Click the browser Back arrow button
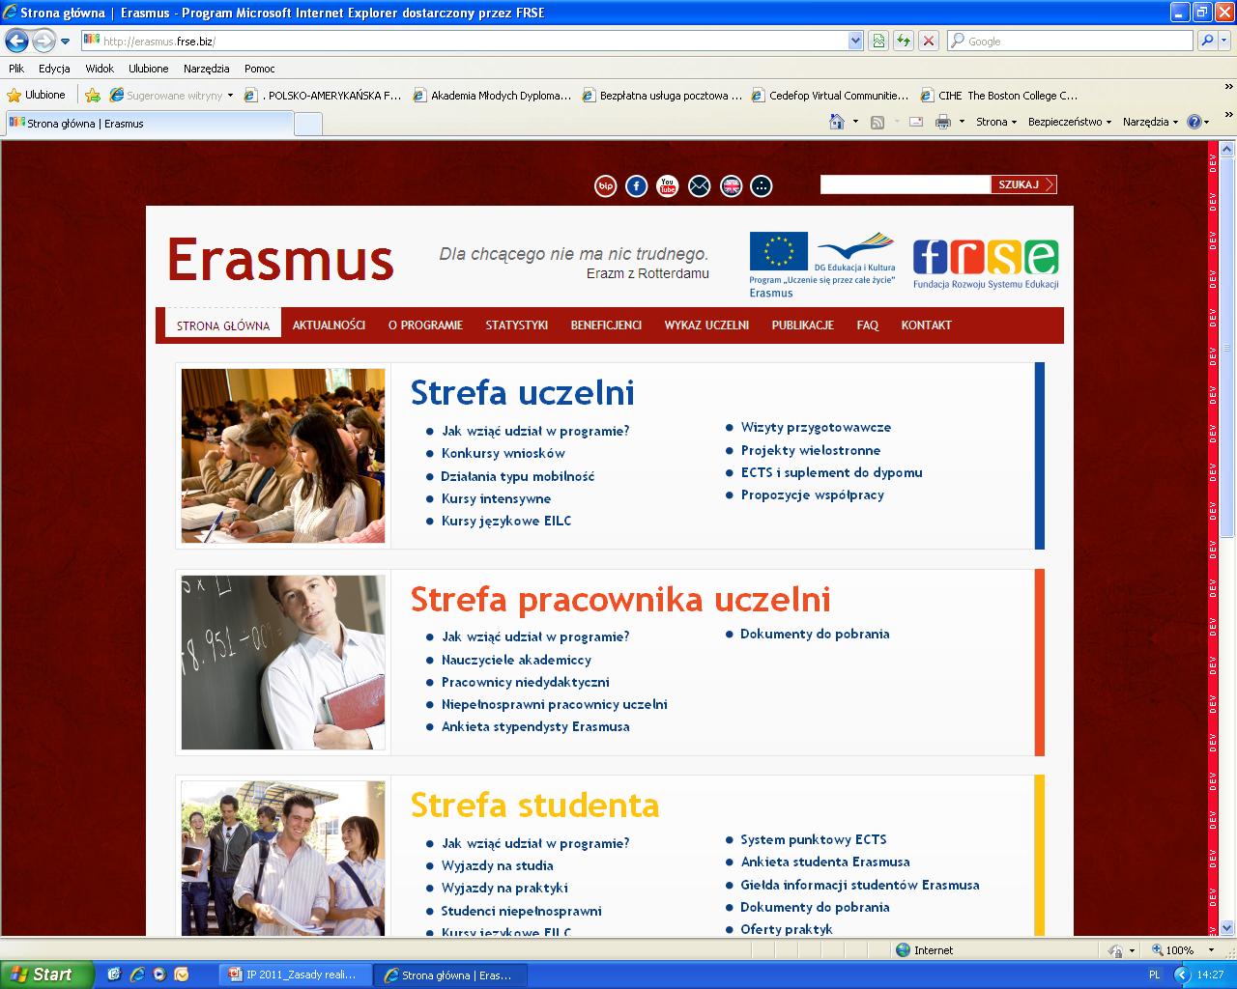This screenshot has width=1237, height=989. [16, 41]
